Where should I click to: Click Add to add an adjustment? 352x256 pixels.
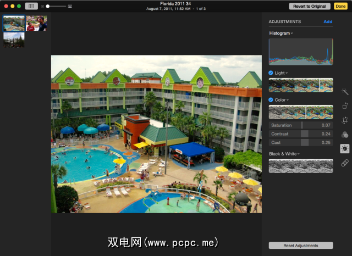pyautogui.click(x=328, y=21)
